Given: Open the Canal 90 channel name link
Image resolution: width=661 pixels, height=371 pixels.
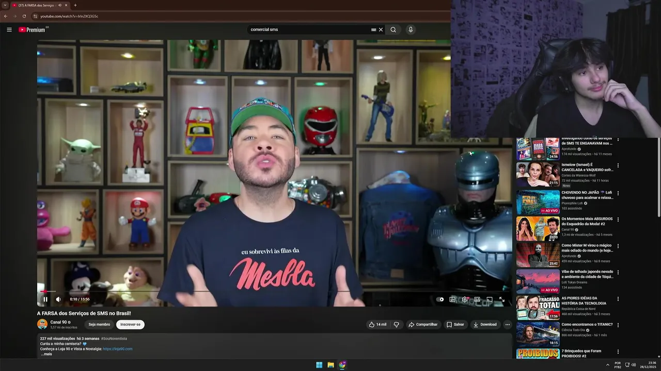Looking at the screenshot, I should pyautogui.click(x=58, y=322).
